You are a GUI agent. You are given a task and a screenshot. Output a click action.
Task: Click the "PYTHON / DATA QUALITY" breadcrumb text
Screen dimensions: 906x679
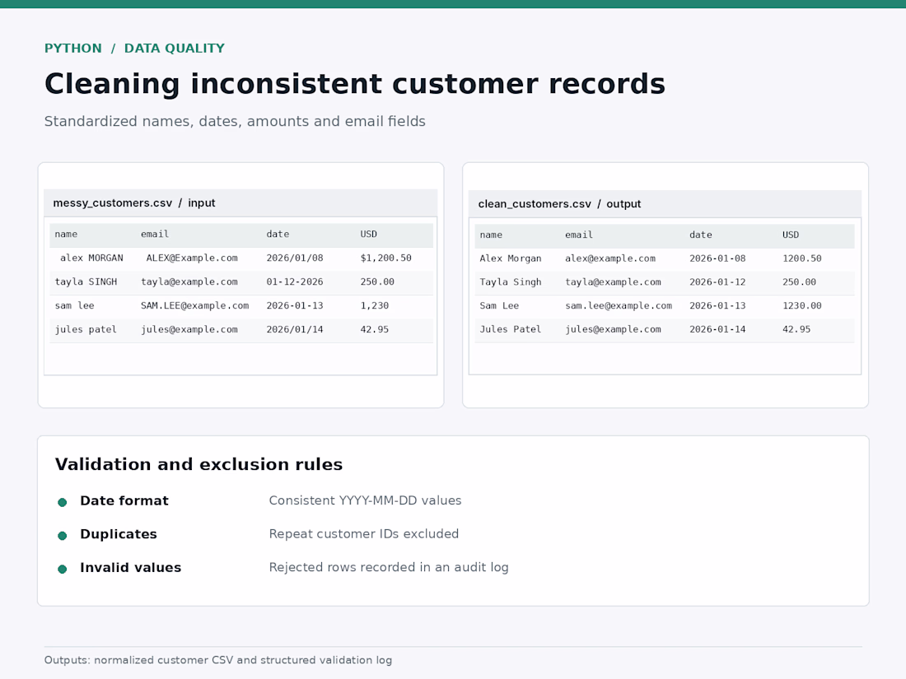click(x=134, y=49)
